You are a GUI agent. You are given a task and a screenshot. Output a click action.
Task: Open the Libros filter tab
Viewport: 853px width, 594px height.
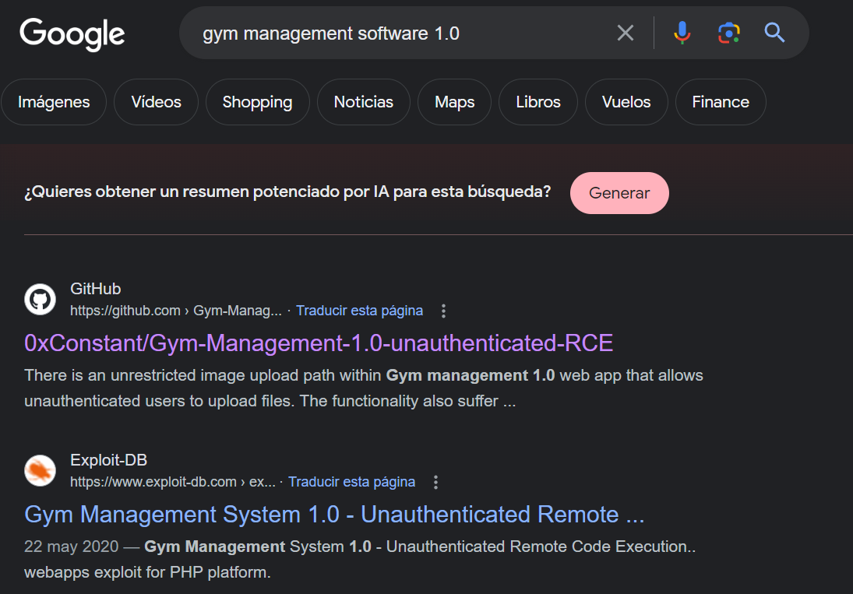pos(538,102)
